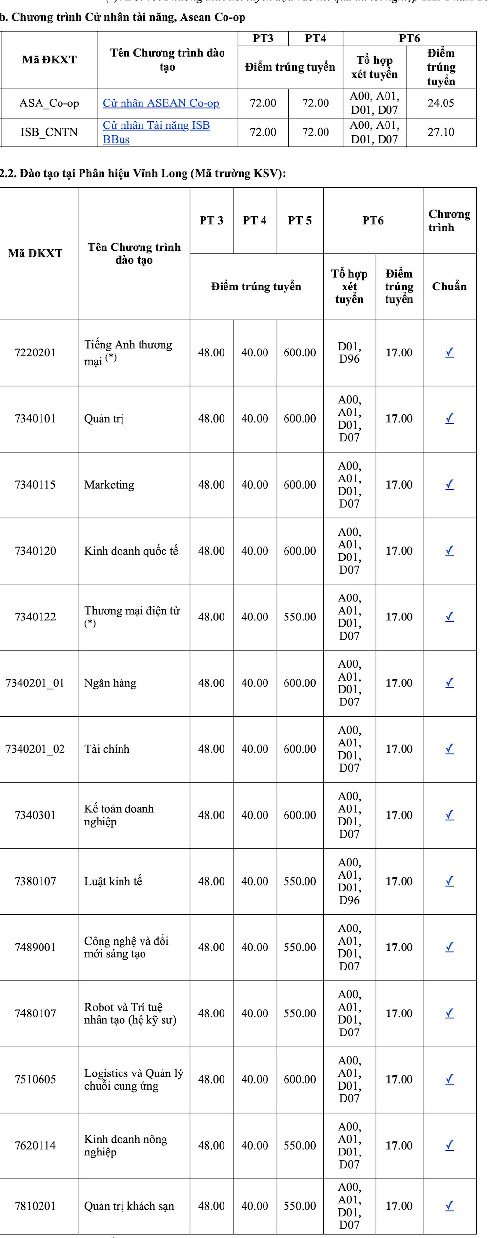The height and width of the screenshot is (1238, 488).
Task: Click checkmark for Công nghệ và đổi mới sáng tạo
Action: click(449, 947)
